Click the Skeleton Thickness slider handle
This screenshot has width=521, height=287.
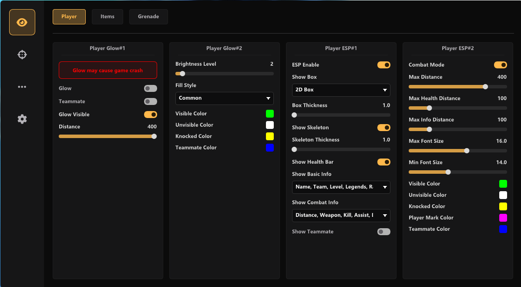click(x=294, y=149)
